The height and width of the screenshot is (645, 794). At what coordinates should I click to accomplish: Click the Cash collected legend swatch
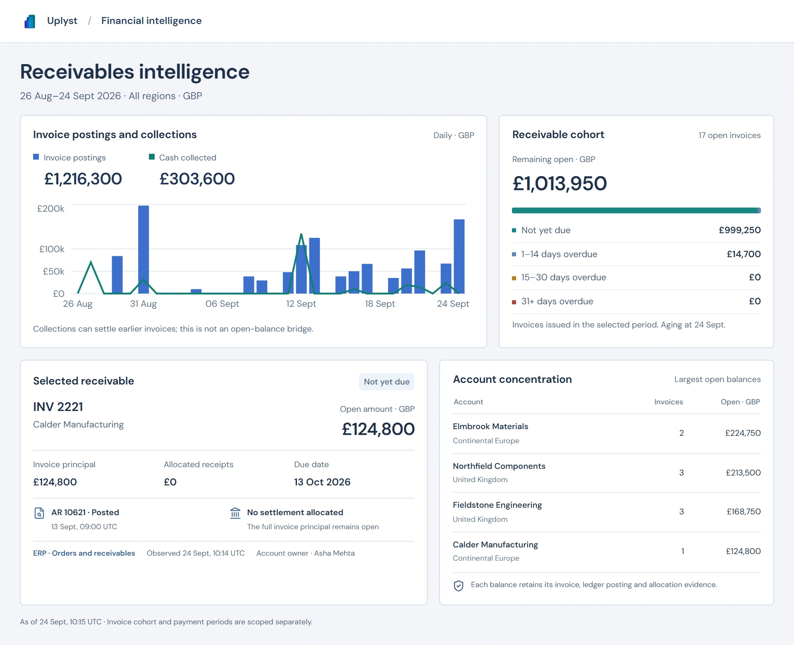tap(152, 157)
